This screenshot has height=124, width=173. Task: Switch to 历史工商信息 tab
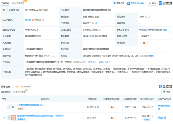coord(18,3)
